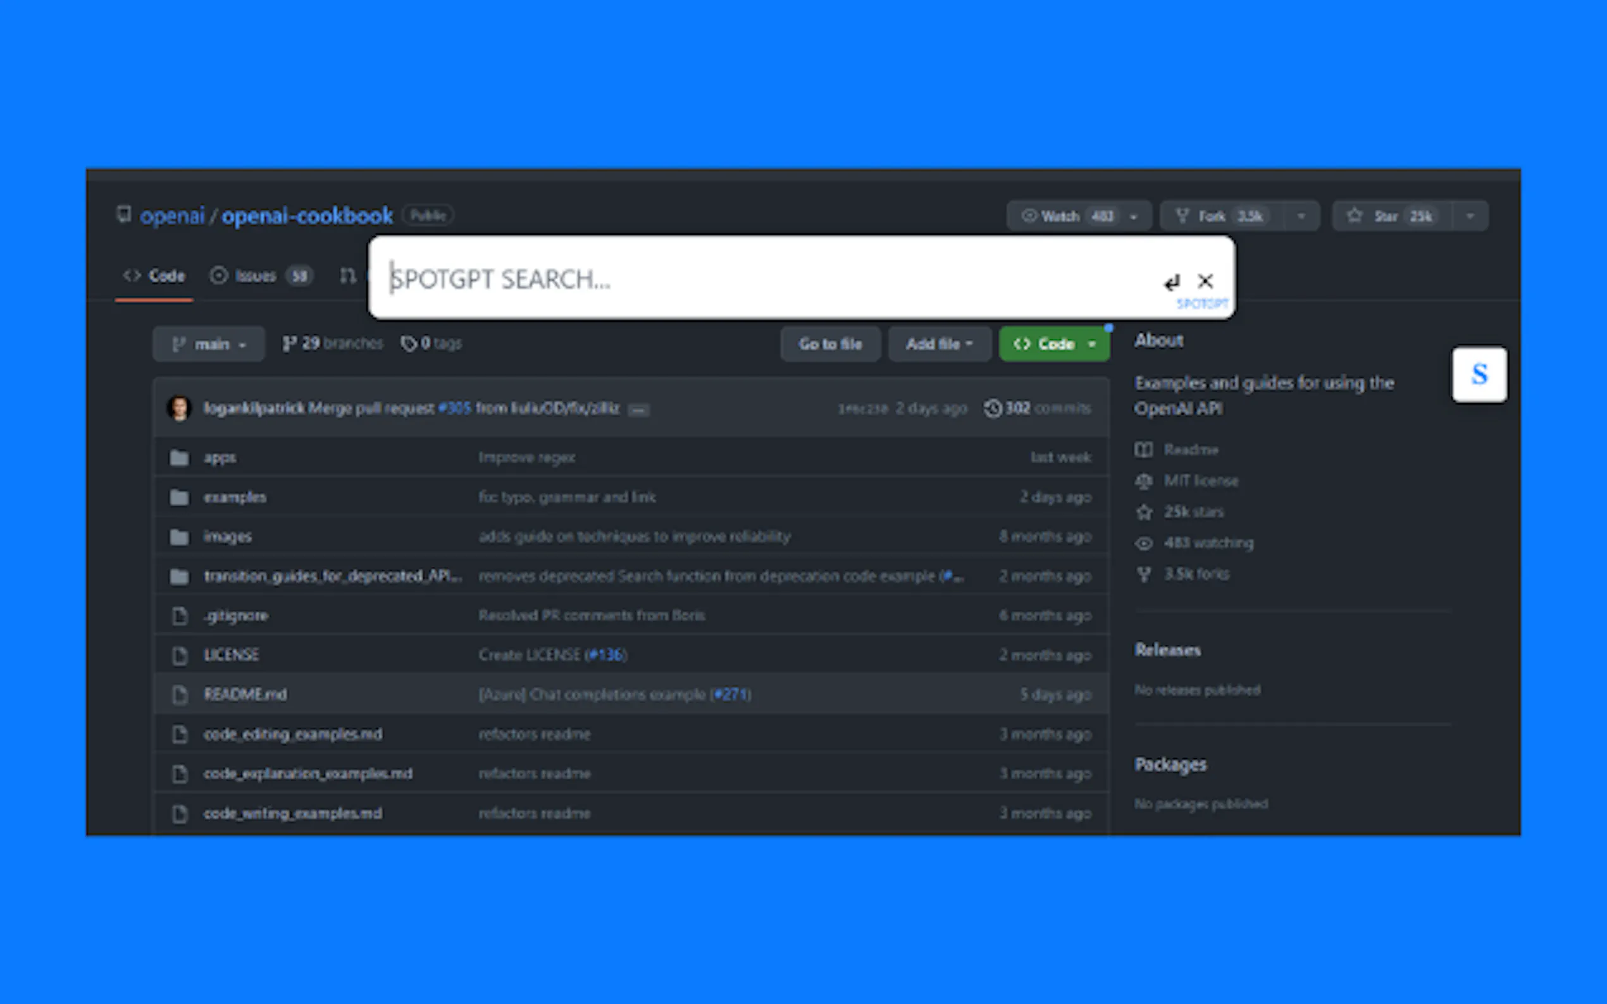Click the README.md file icon

pos(180,695)
